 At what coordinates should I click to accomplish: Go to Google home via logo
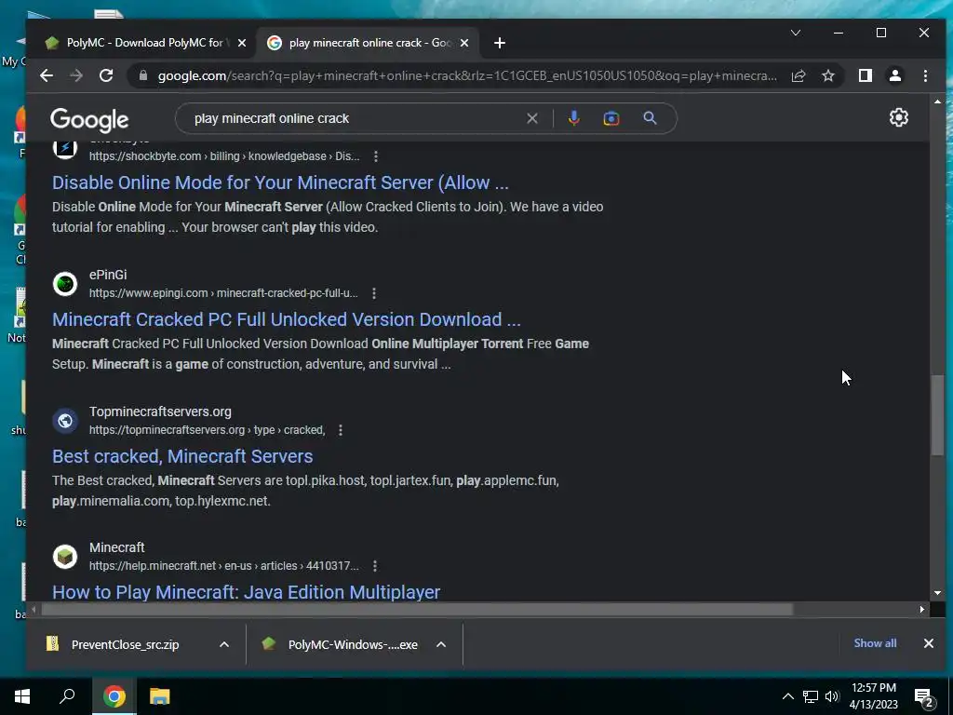89,119
